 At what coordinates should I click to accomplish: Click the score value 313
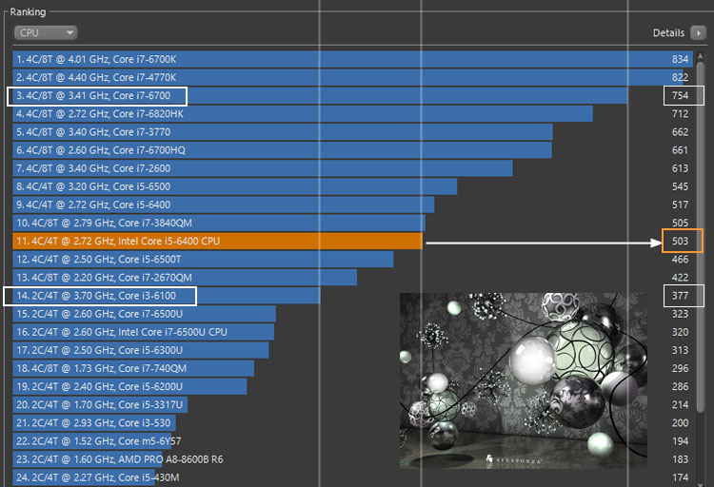click(x=680, y=350)
